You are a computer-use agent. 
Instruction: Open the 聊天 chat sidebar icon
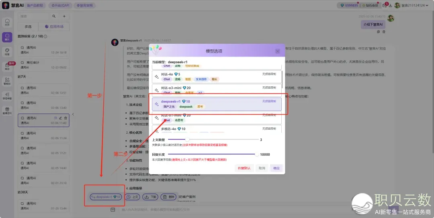(7, 37)
